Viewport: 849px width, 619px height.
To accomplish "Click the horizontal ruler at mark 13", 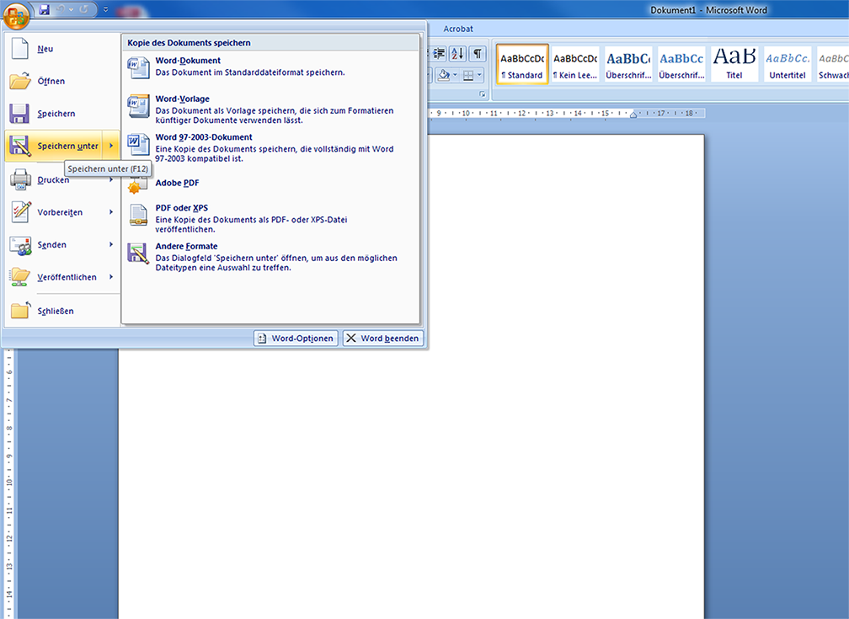I will pyautogui.click(x=549, y=113).
